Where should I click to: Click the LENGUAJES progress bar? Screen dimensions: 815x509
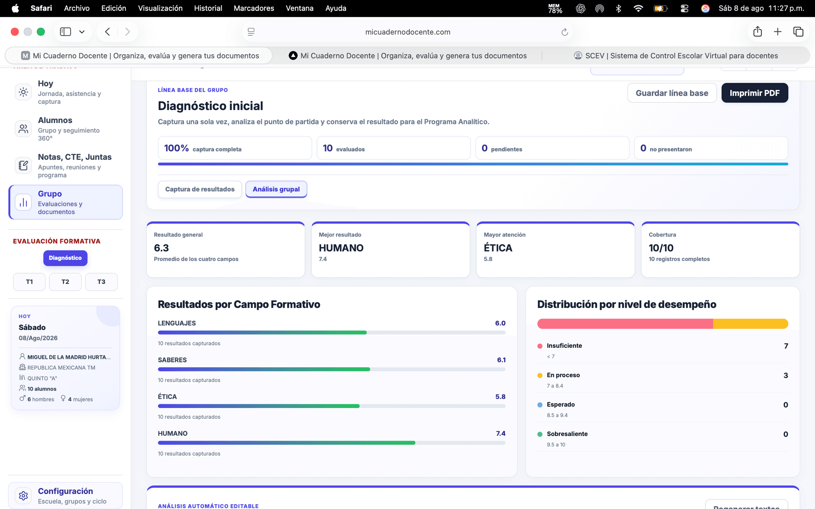click(x=332, y=333)
